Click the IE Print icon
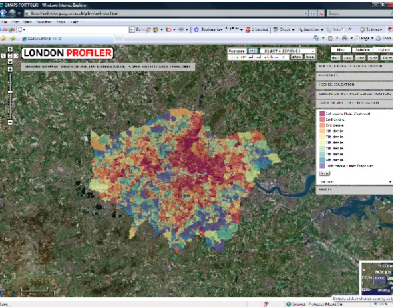Screen dimensions: 396x308 (345, 38)
